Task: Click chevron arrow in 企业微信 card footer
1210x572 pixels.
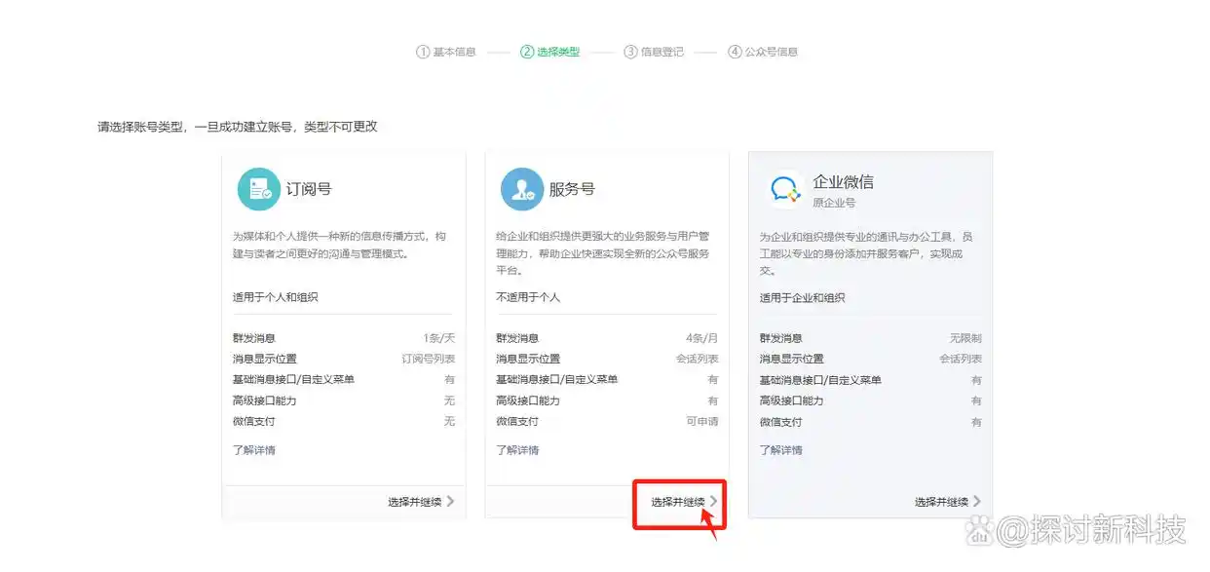Action: [x=977, y=502]
